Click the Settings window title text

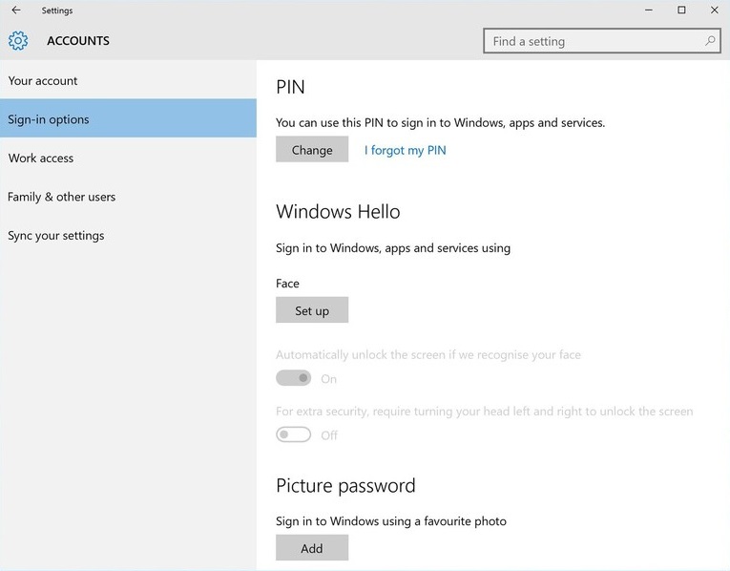point(57,11)
